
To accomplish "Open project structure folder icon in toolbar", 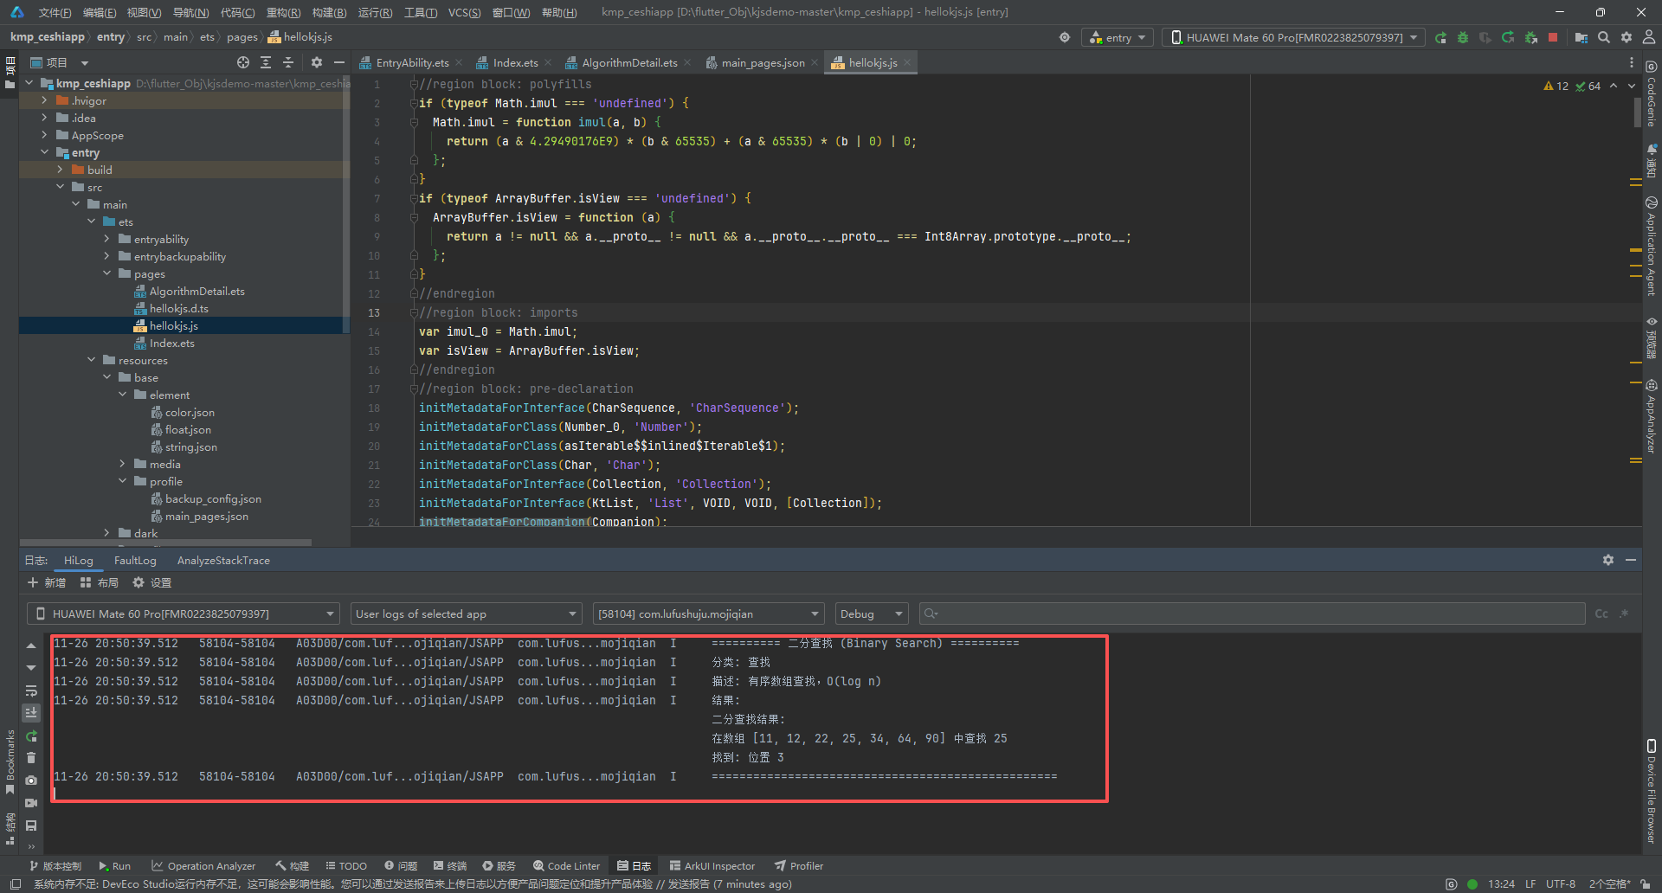I will (x=1581, y=38).
